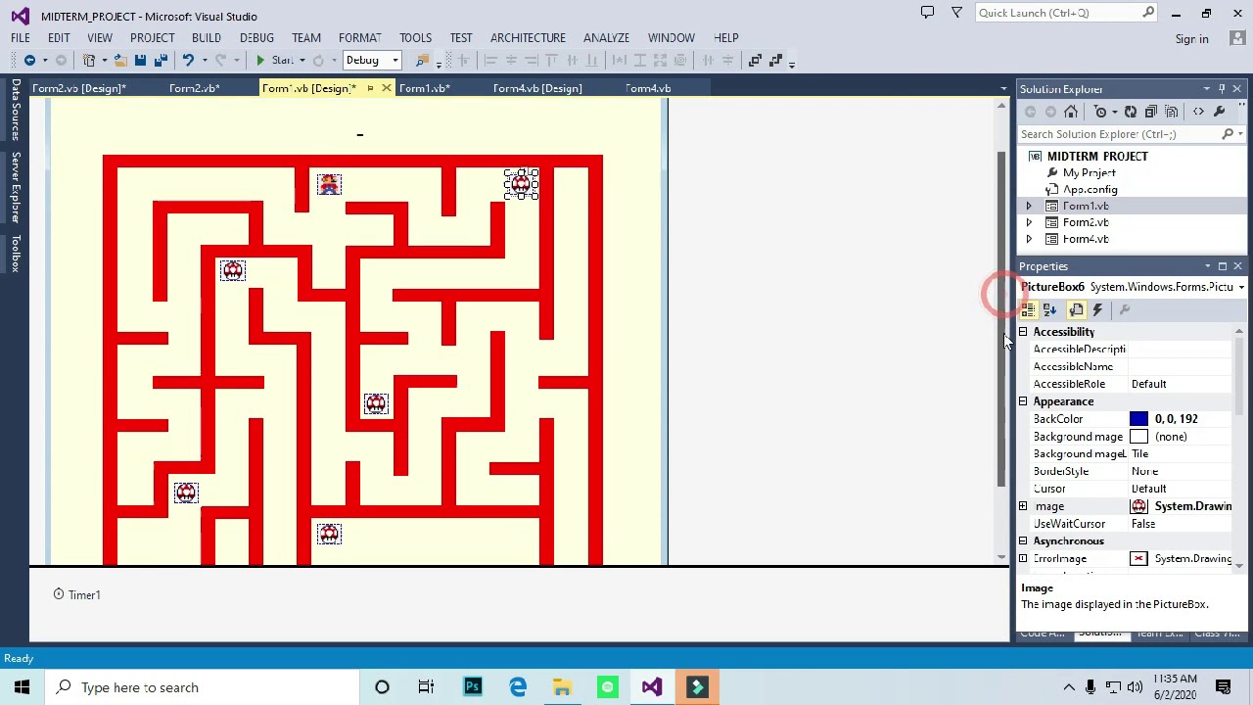This screenshot has height=705, width=1253.
Task: Click the Categorized view icon in Properties
Action: [1029, 310]
